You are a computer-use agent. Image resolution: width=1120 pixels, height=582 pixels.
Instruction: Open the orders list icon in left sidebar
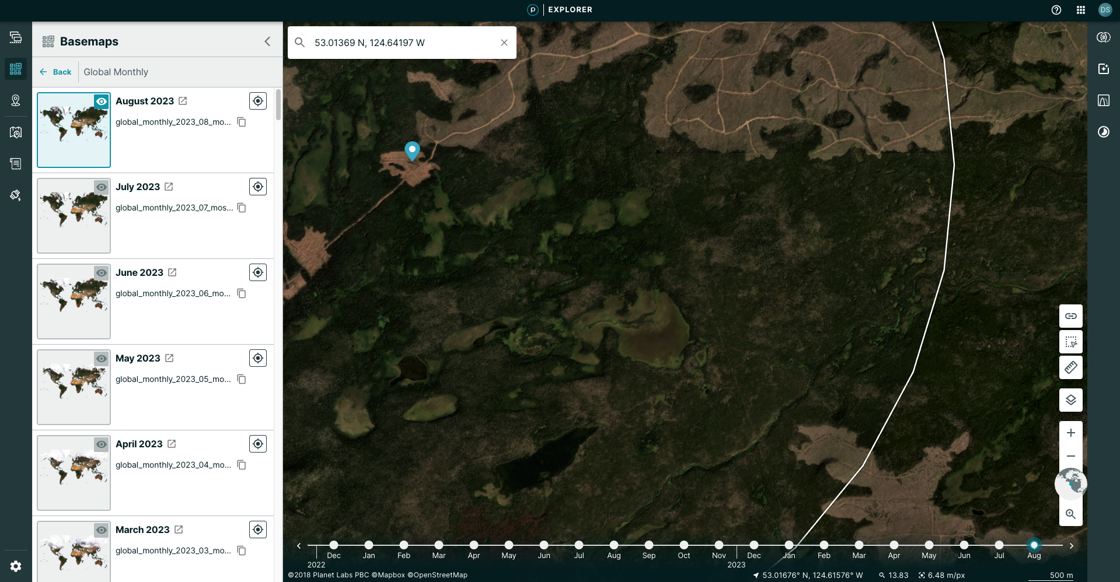pos(16,163)
